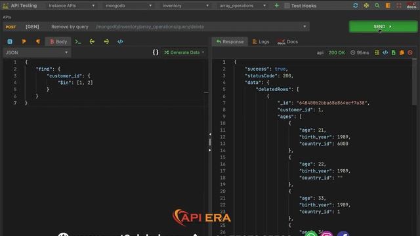
Task: Open the Generate Data dropdown arrow
Action: click(203, 52)
